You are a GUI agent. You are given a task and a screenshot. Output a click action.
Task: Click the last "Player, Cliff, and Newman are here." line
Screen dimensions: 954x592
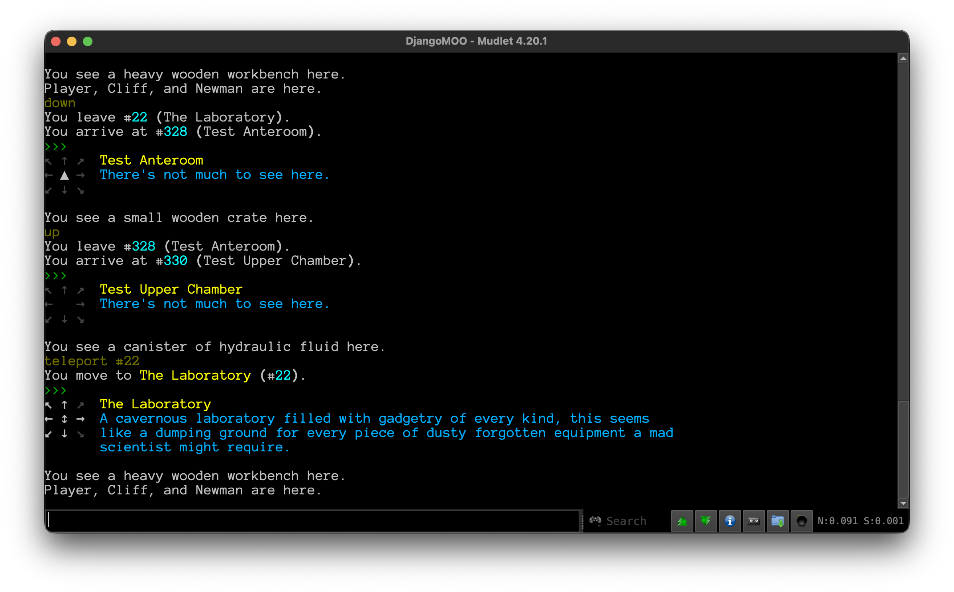tap(183, 490)
